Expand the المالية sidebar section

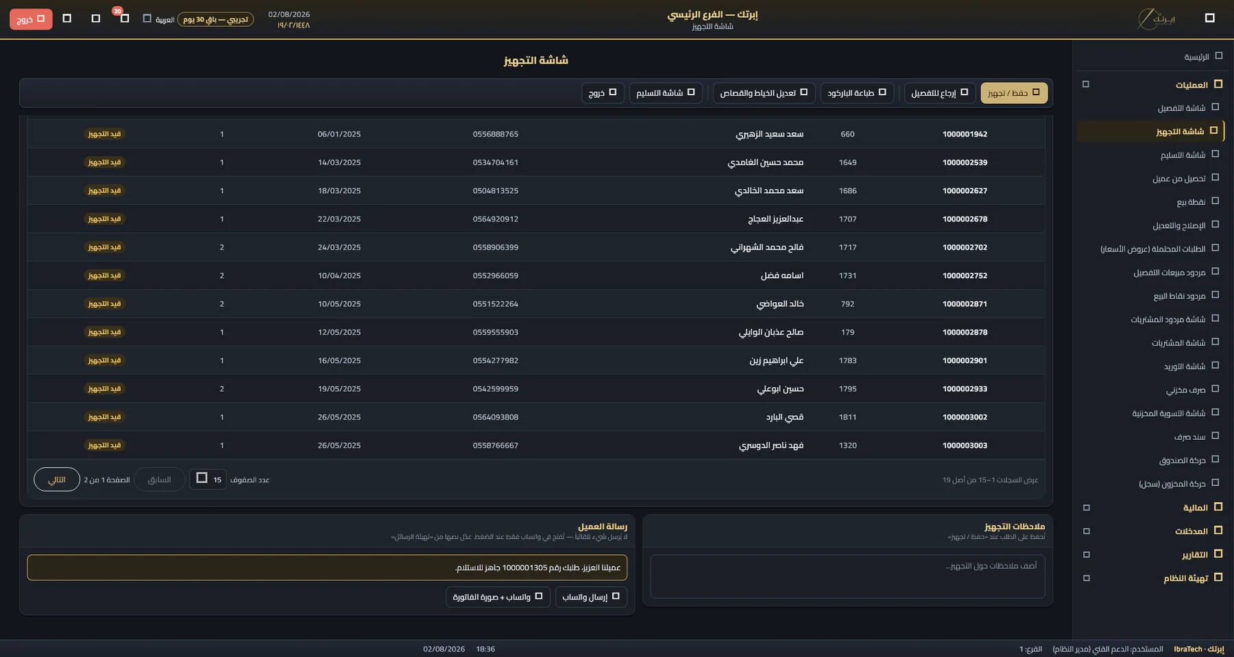coord(1086,508)
